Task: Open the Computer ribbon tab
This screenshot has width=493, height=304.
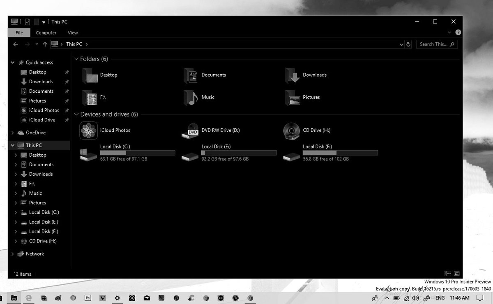Action: (x=46, y=33)
